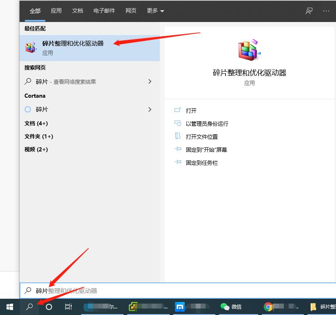
Task: Click the Windows Start button
Action: coord(9,306)
